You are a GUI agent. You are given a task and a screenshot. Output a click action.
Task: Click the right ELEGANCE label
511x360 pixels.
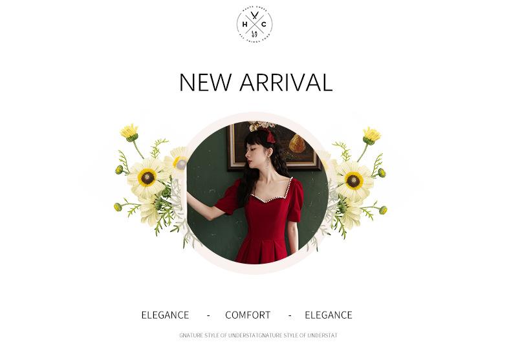click(329, 315)
